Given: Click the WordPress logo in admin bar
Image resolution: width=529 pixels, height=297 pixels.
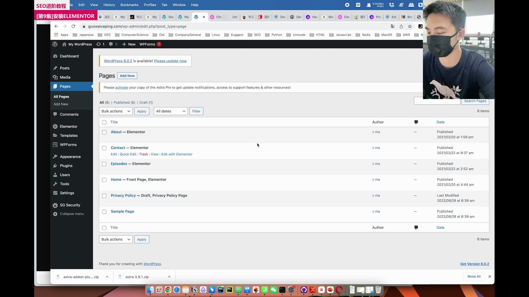Looking at the screenshot, I should (x=55, y=44).
